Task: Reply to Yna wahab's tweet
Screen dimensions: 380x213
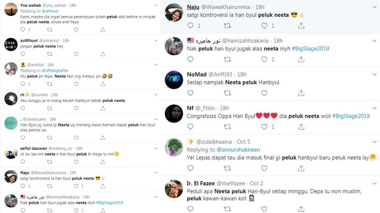Action: tap(23, 30)
